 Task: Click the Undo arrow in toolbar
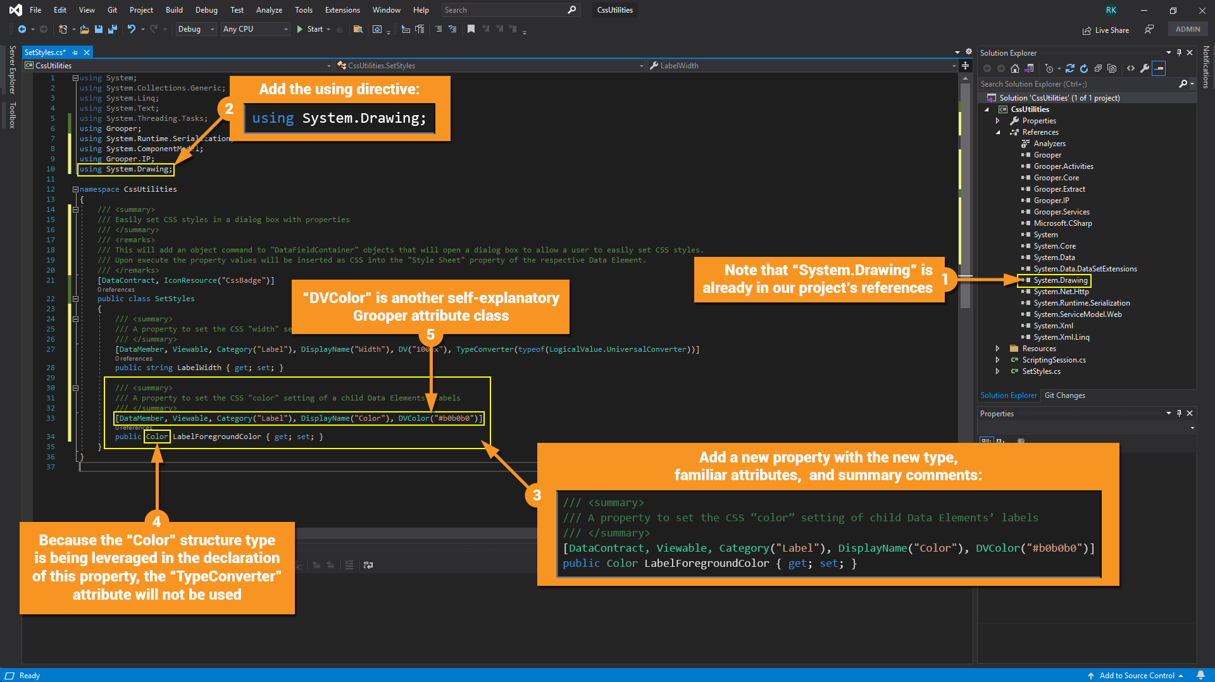(x=131, y=29)
